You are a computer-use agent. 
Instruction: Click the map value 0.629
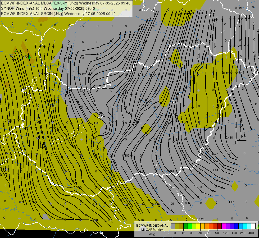coord(69,58)
